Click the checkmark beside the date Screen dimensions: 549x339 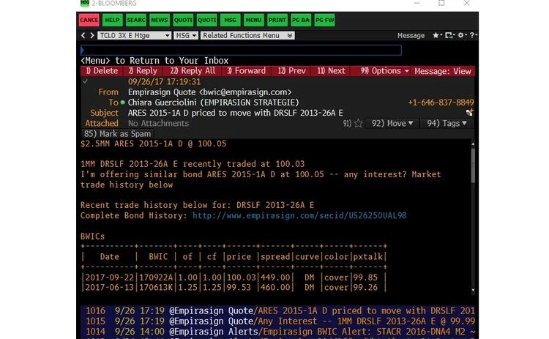coord(85,81)
